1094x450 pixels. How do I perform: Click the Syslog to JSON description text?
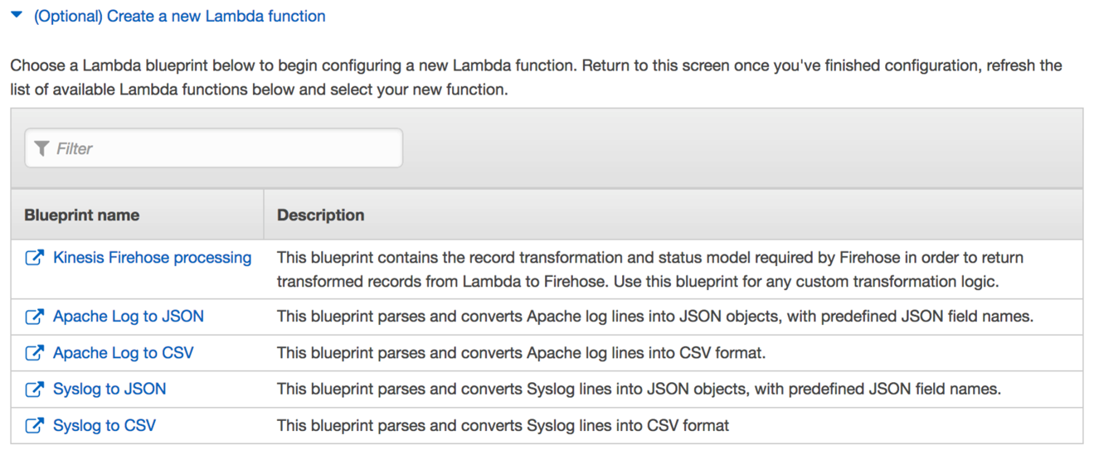639,390
